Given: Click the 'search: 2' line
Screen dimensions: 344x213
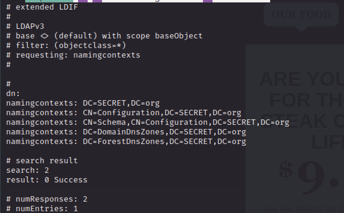Looking at the screenshot, I should [x=28, y=170].
